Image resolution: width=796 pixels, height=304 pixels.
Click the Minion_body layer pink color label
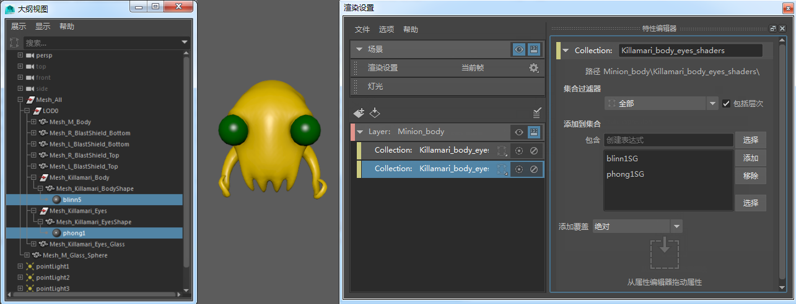[x=352, y=132]
